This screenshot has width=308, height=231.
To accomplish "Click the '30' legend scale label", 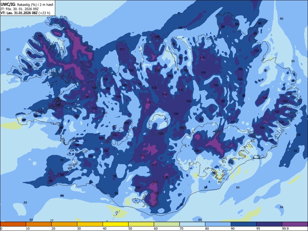I will pos(79,229).
